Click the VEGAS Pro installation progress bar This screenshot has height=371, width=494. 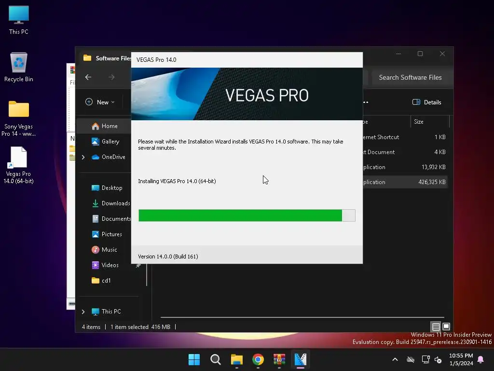click(247, 215)
